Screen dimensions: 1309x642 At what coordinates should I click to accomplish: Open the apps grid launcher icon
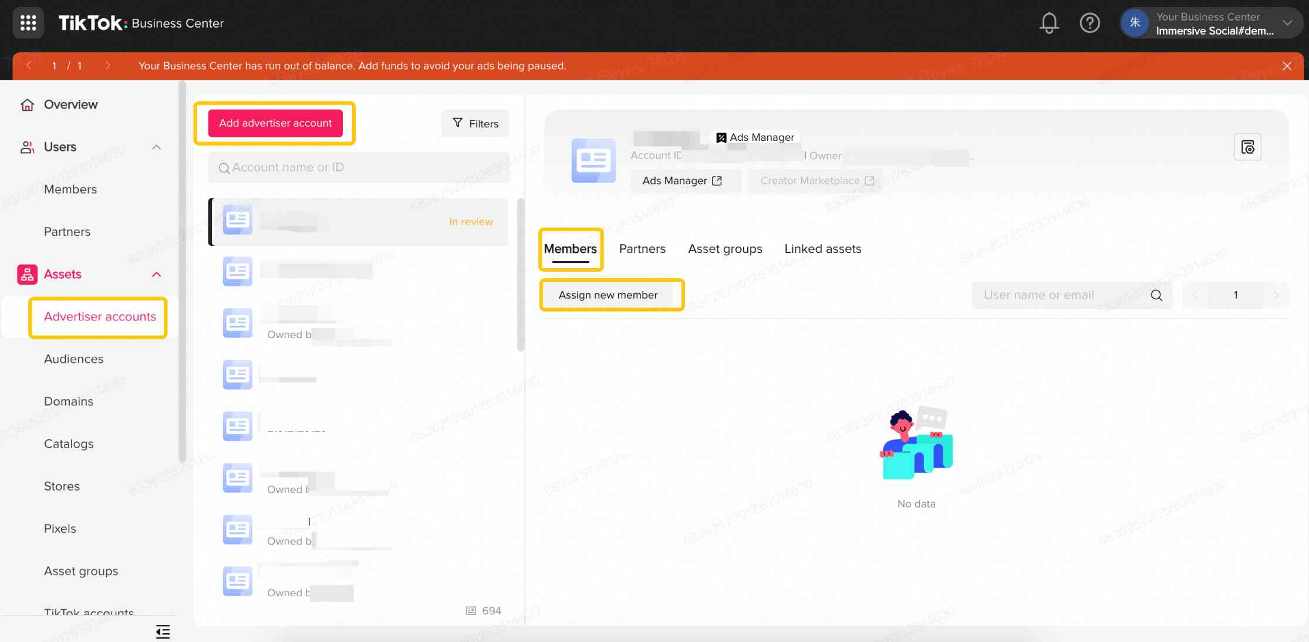28,23
